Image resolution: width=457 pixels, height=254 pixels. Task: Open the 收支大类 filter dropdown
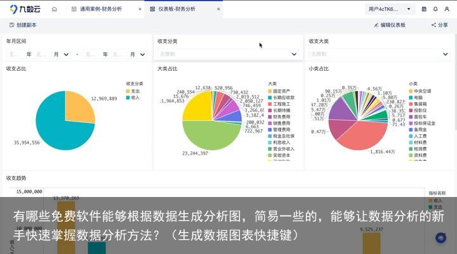click(x=379, y=54)
